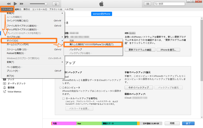The height and width of the screenshot is (128, 203).
Task: Click the 最新のバックアップ heading text
Action: click(x=135, y=94)
